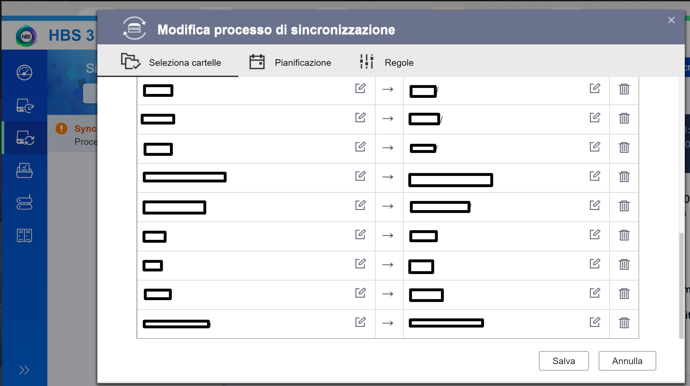
Task: Edit the destination folder in last row
Action: point(595,322)
